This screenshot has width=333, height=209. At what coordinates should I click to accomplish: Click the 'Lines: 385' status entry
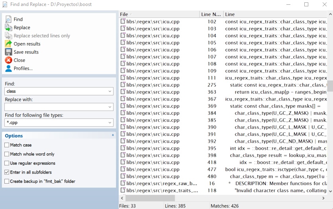pos(175,206)
